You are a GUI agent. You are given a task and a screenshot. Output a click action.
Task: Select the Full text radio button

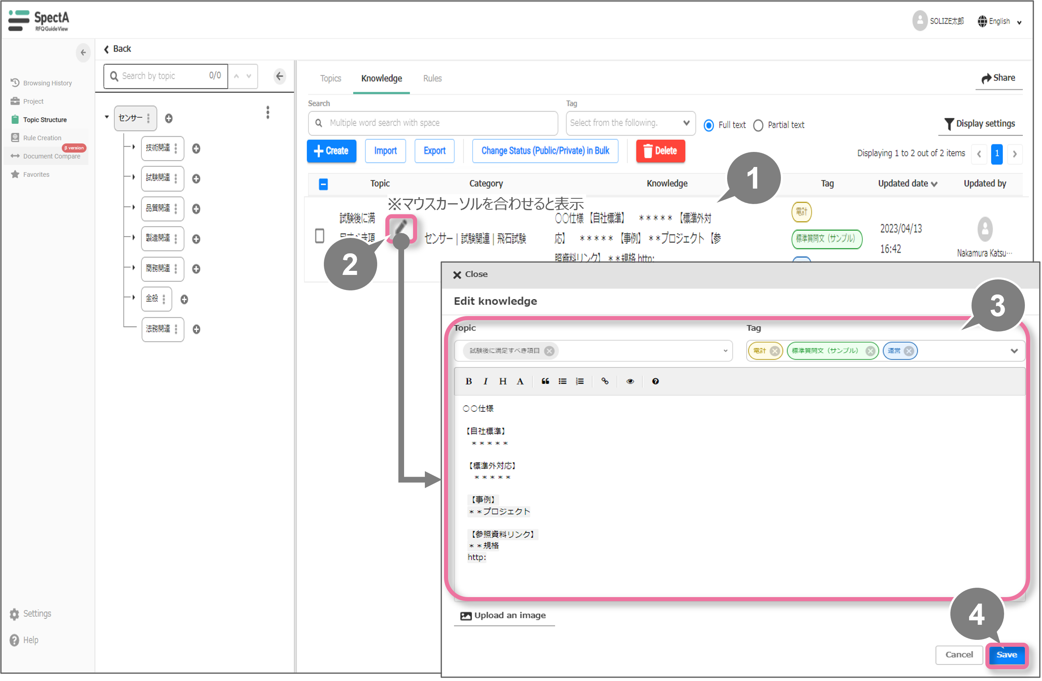click(x=708, y=125)
